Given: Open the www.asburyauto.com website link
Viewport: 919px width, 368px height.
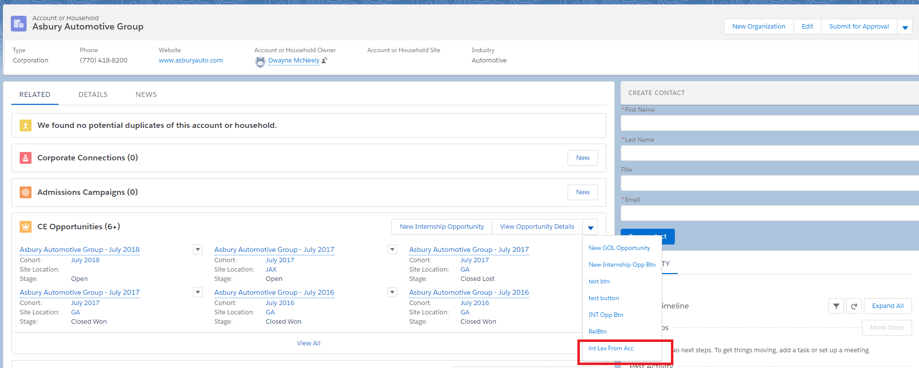Looking at the screenshot, I should 190,61.
